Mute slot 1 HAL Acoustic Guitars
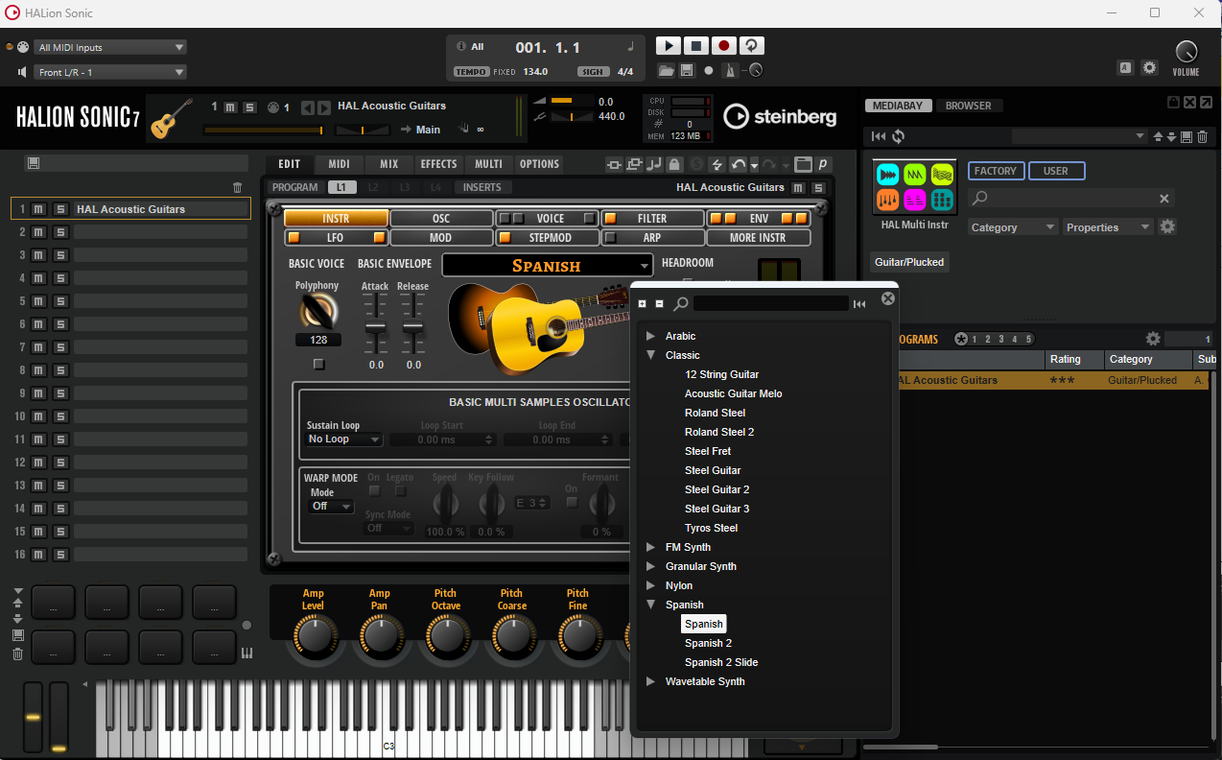 (x=38, y=209)
